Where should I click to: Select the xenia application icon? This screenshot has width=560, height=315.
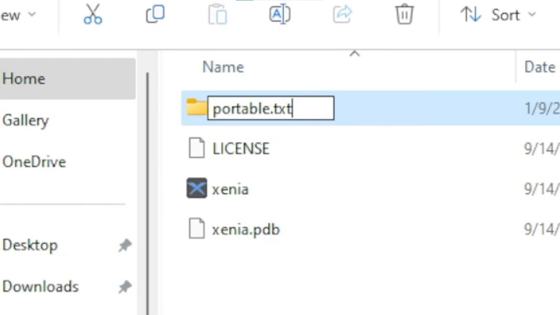pyautogui.click(x=196, y=189)
